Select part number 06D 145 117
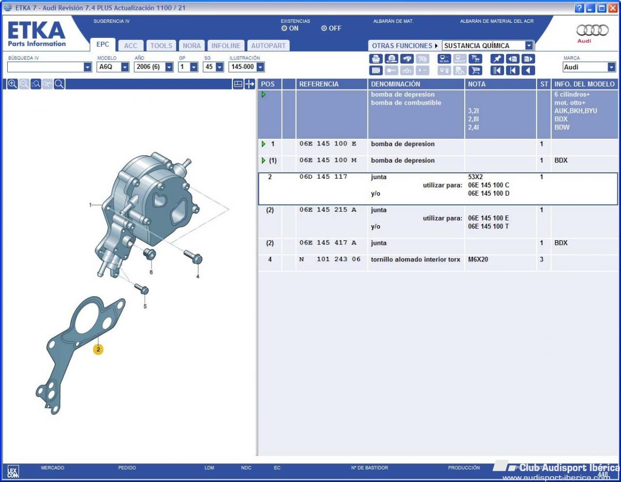 point(323,177)
